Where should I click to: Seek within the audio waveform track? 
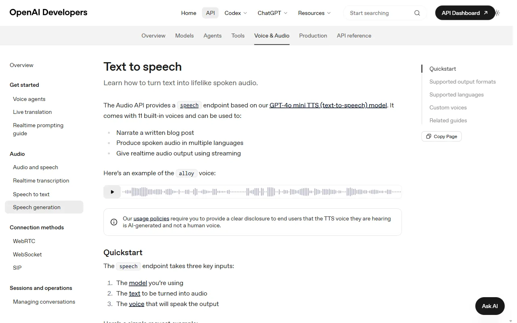[x=261, y=192]
